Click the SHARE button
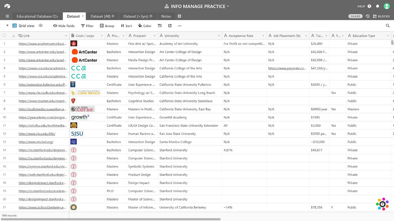This screenshot has width=394, height=221. coord(355,16)
